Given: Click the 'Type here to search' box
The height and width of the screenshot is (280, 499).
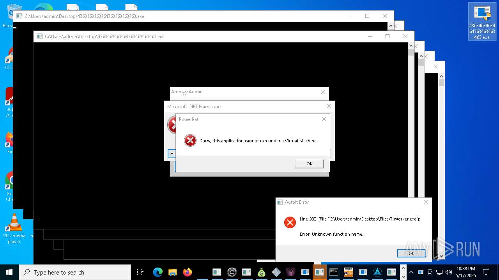Looking at the screenshot, I should pyautogui.click(x=75, y=272).
